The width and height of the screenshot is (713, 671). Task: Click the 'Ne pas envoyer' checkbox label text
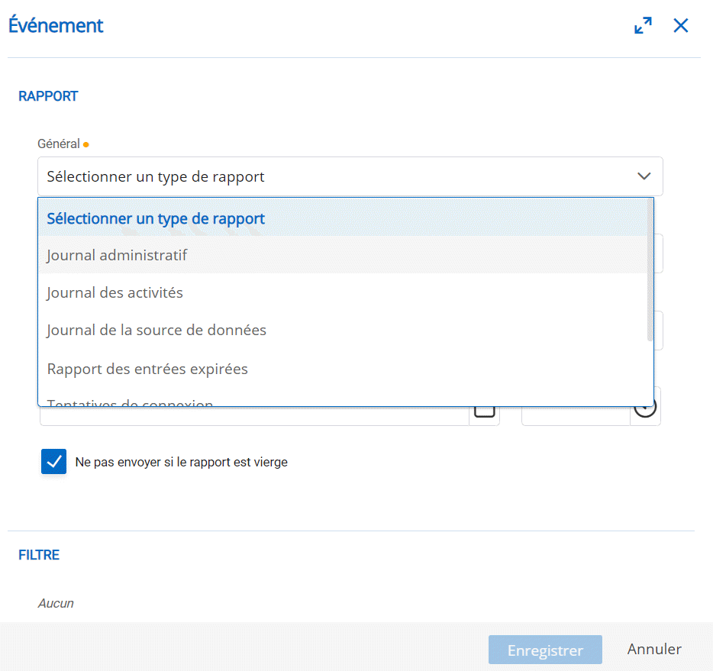[x=181, y=462]
